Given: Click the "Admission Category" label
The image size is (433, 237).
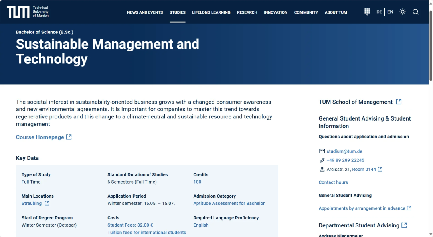Looking at the screenshot, I should pos(214,196).
